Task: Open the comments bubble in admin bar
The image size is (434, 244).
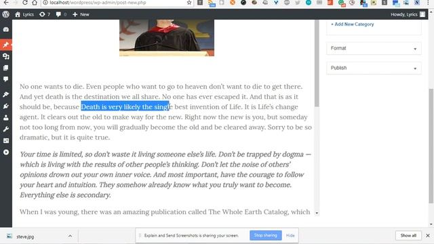Action: tap(61, 14)
